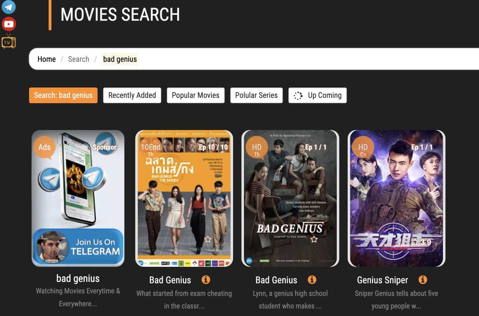479x316 pixels.
Task: Open the Polular Series tab
Action: coord(256,95)
